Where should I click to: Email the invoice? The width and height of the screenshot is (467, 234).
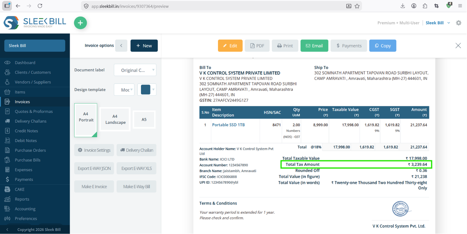[x=314, y=45]
